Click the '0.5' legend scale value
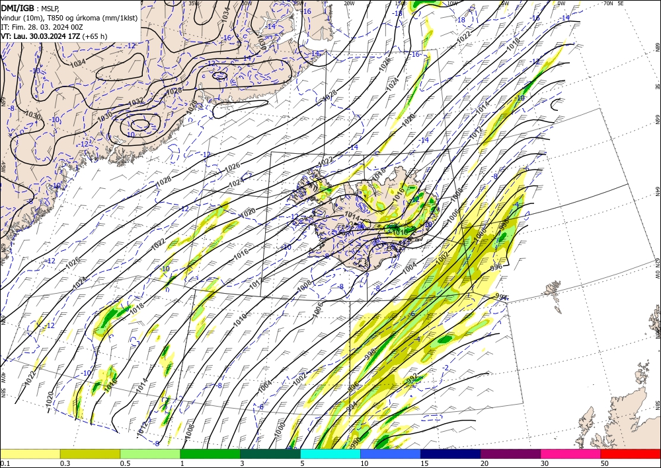 click(x=125, y=463)
